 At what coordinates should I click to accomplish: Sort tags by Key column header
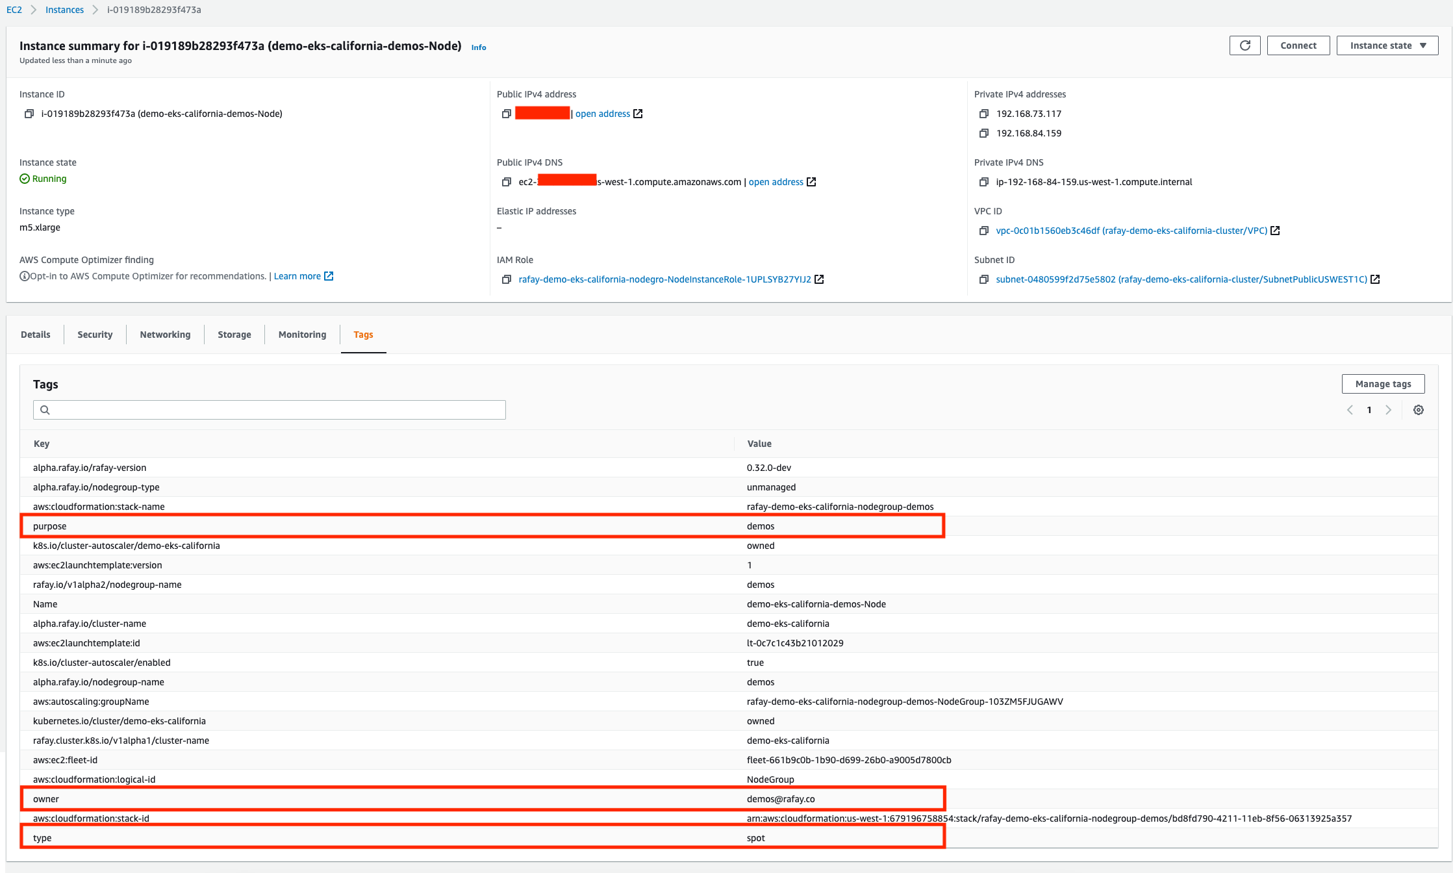(42, 444)
